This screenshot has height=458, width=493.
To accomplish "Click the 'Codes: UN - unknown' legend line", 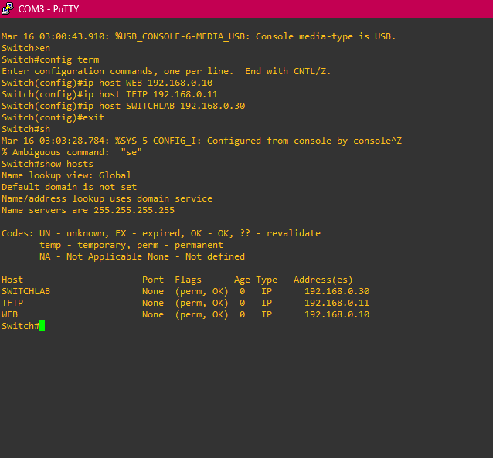I will tap(161, 233).
